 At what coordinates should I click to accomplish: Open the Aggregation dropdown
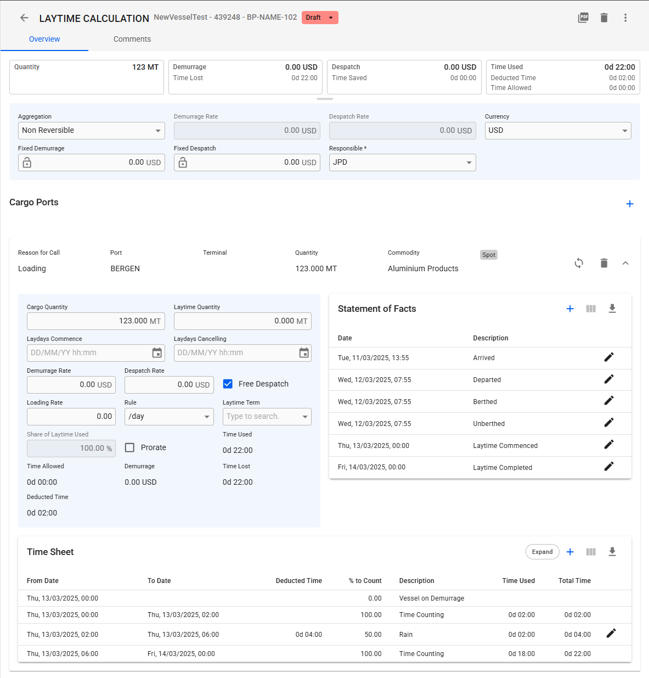pyautogui.click(x=91, y=131)
